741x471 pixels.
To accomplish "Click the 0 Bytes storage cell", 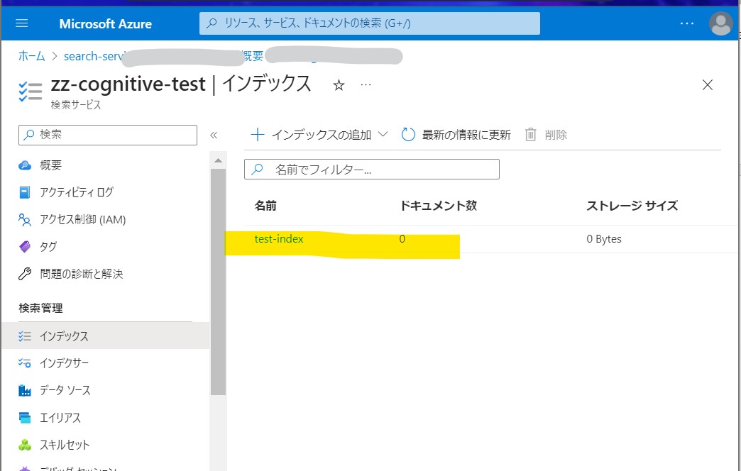I will pyautogui.click(x=604, y=239).
